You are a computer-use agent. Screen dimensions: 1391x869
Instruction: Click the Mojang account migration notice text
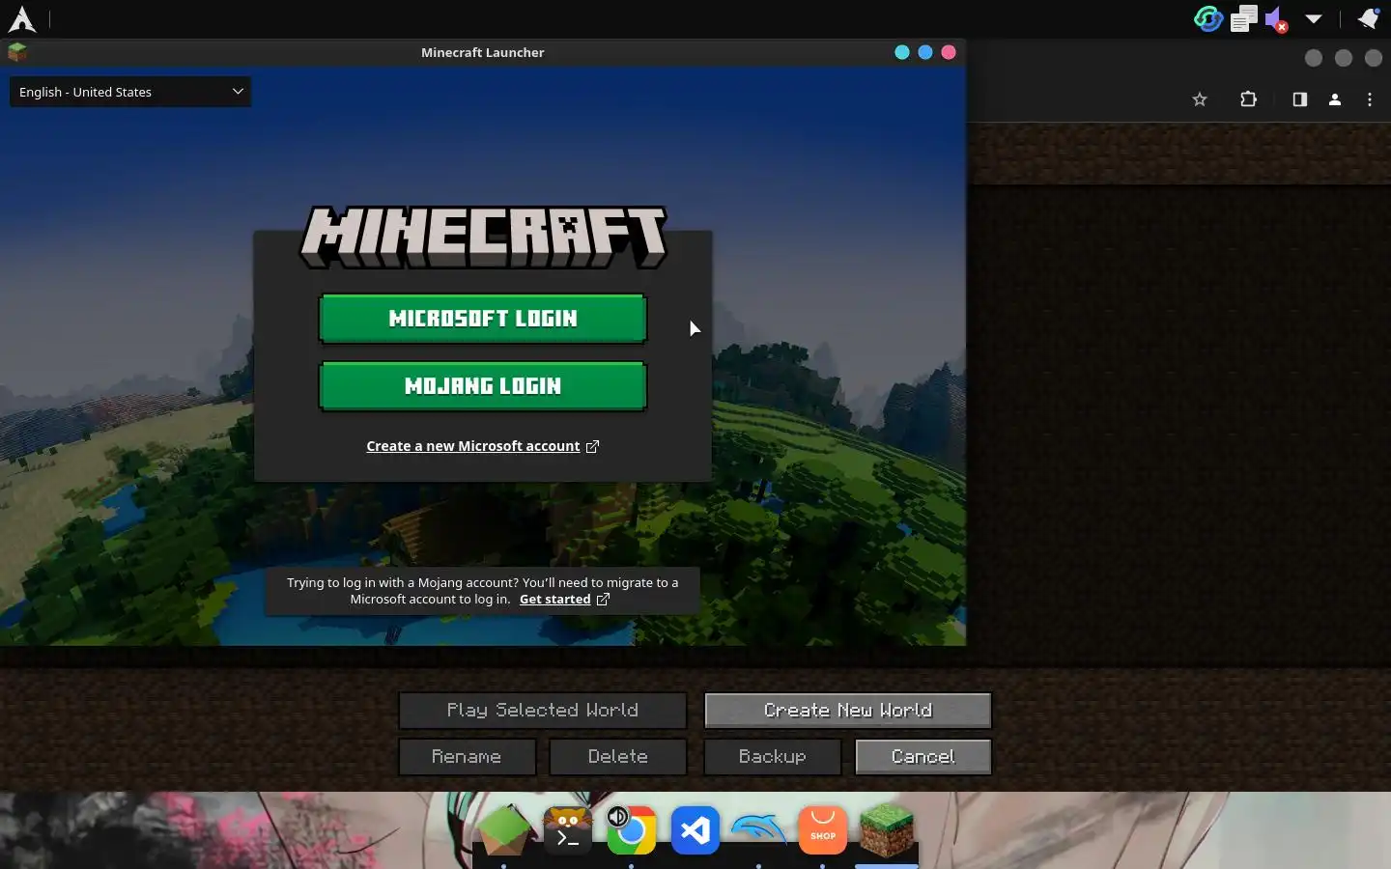coord(483,591)
